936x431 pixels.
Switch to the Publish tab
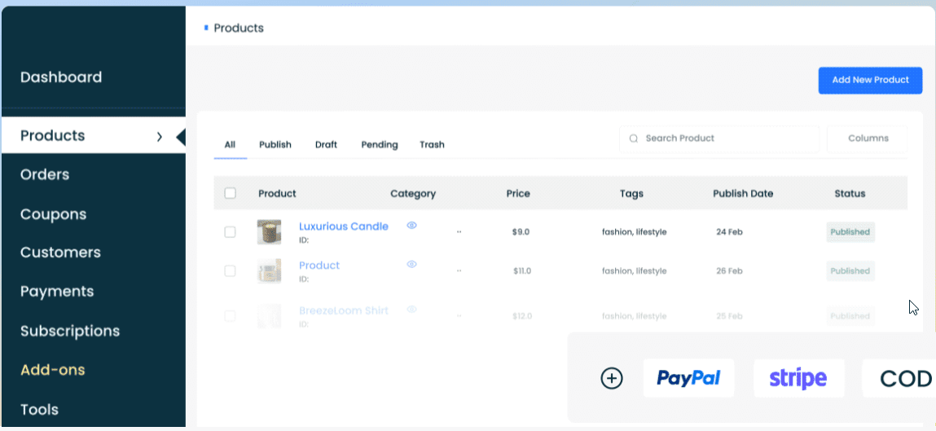point(275,144)
